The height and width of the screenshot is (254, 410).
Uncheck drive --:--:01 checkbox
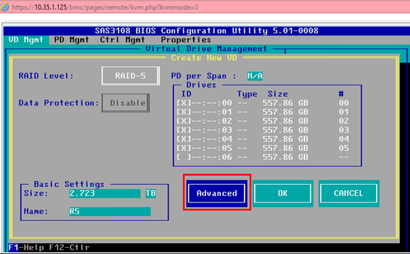point(184,112)
